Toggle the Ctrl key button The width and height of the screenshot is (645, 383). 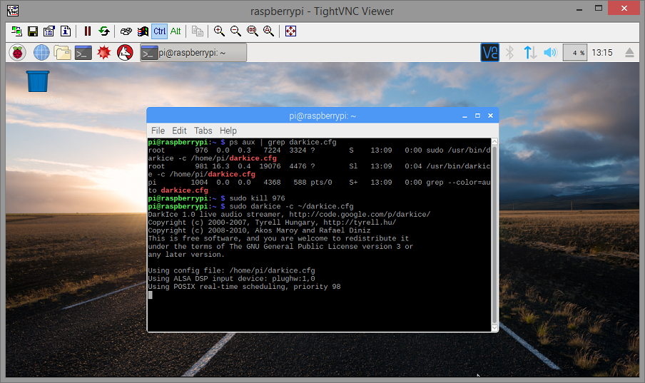coord(159,31)
